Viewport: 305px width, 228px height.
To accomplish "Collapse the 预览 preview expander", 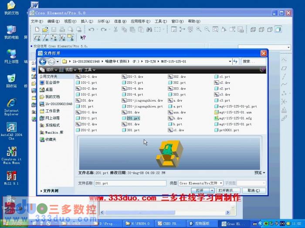I will [260, 172].
